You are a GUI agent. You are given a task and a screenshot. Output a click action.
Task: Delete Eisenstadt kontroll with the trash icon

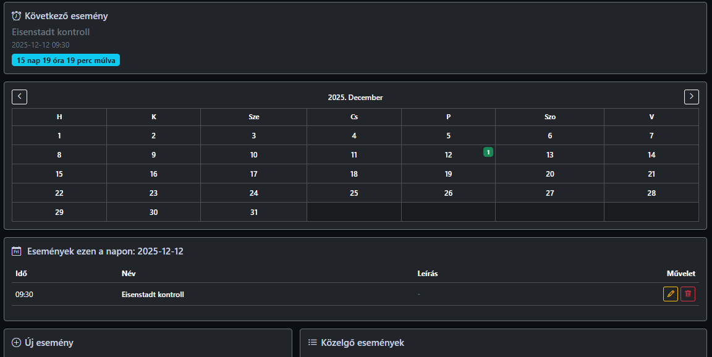[688, 294]
